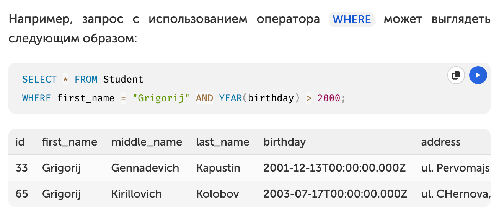The width and height of the screenshot is (499, 211).
Task: Click the row with id 65
Action: (x=249, y=194)
